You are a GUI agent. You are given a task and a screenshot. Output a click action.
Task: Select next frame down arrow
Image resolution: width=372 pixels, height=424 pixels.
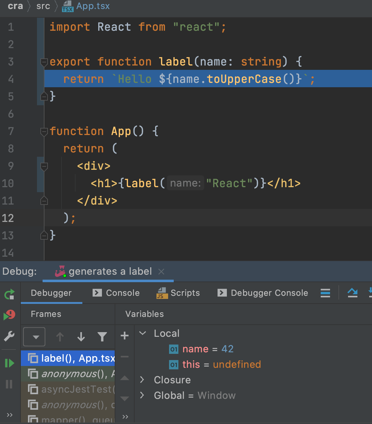(x=81, y=336)
